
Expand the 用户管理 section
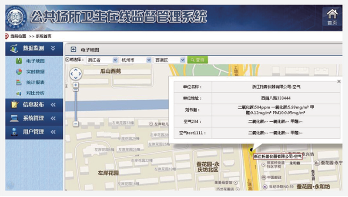point(53,131)
